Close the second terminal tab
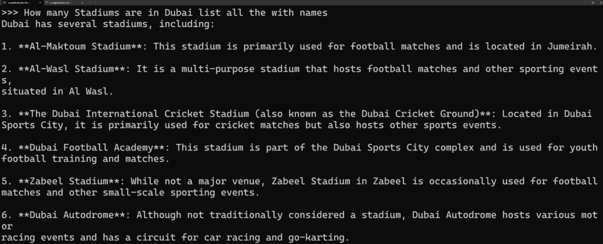 pos(82,3)
